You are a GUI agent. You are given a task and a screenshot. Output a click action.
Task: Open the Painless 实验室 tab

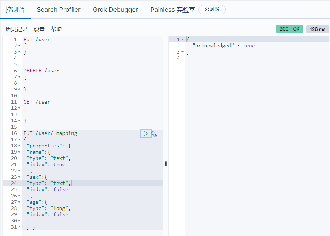(172, 10)
